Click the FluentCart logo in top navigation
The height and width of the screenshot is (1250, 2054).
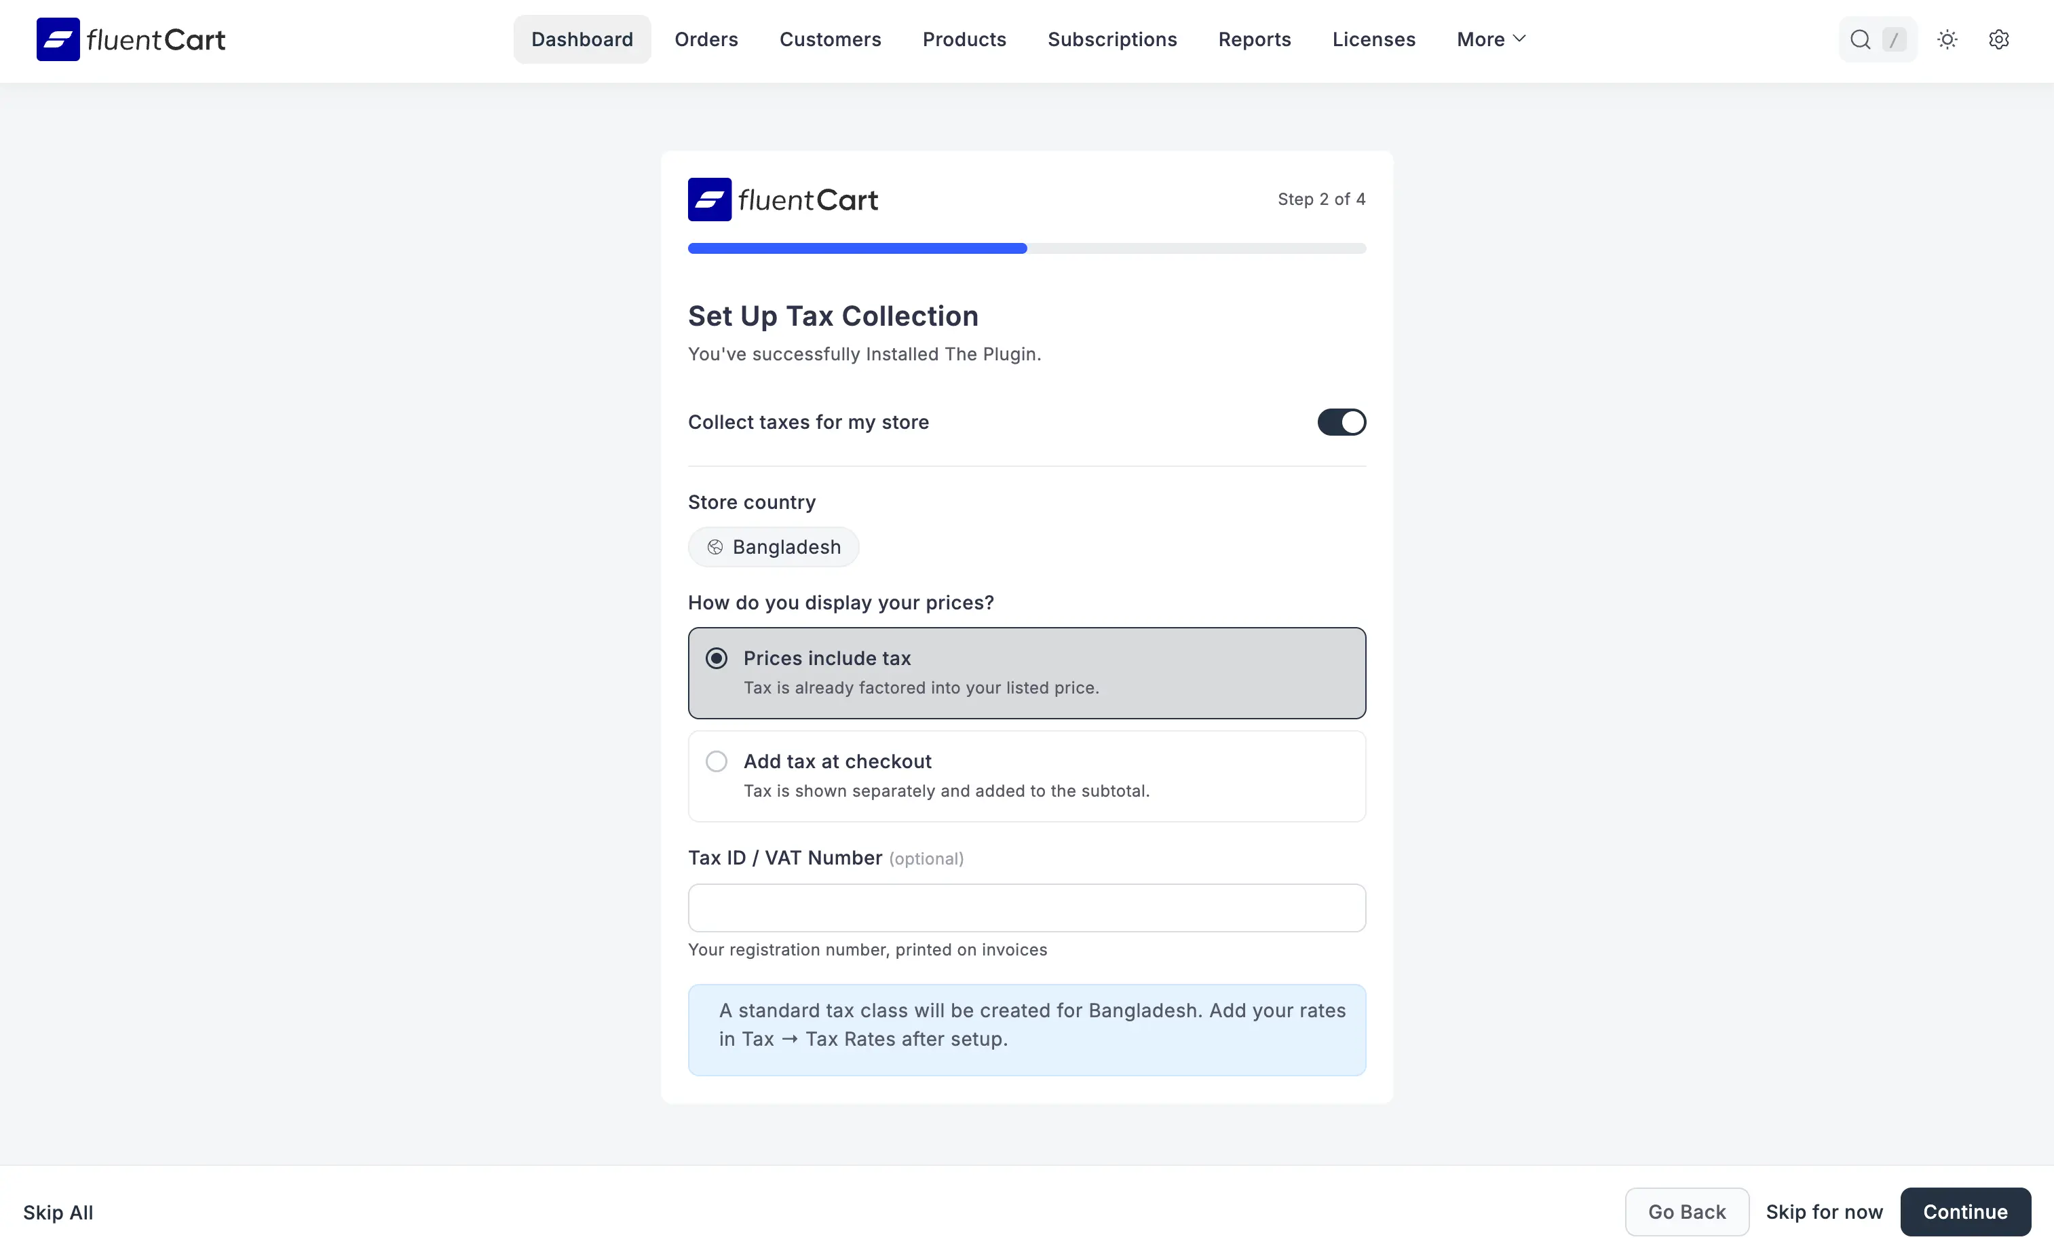pyautogui.click(x=131, y=39)
